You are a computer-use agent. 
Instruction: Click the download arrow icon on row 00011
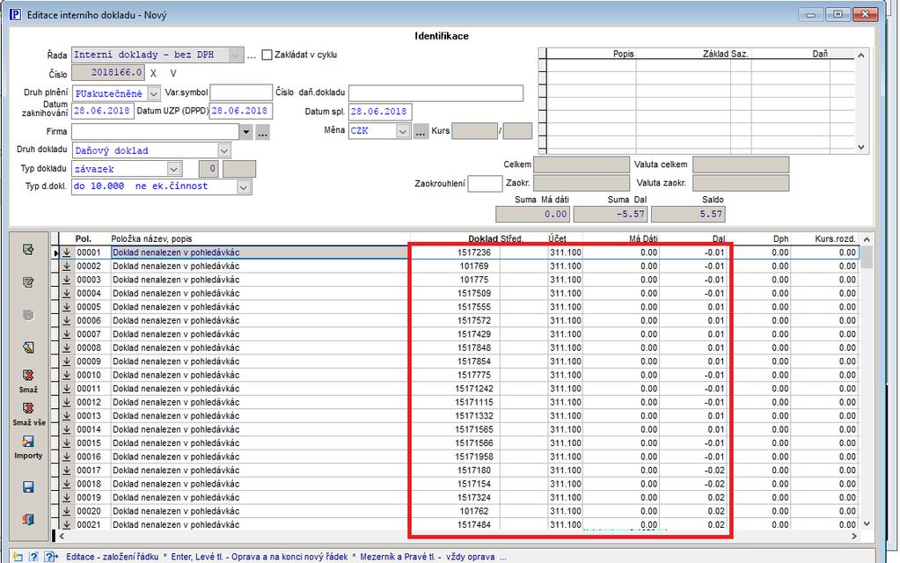[x=67, y=389]
